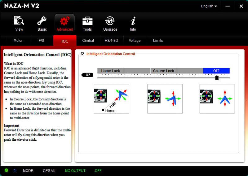This screenshot has height=176, width=248.
Task: Click the green status LED indicator
Action: click(7, 170)
